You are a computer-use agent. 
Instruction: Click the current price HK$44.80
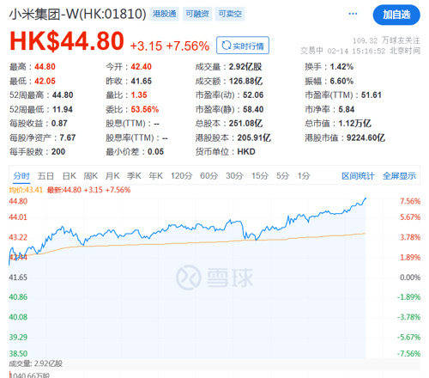pos(67,41)
